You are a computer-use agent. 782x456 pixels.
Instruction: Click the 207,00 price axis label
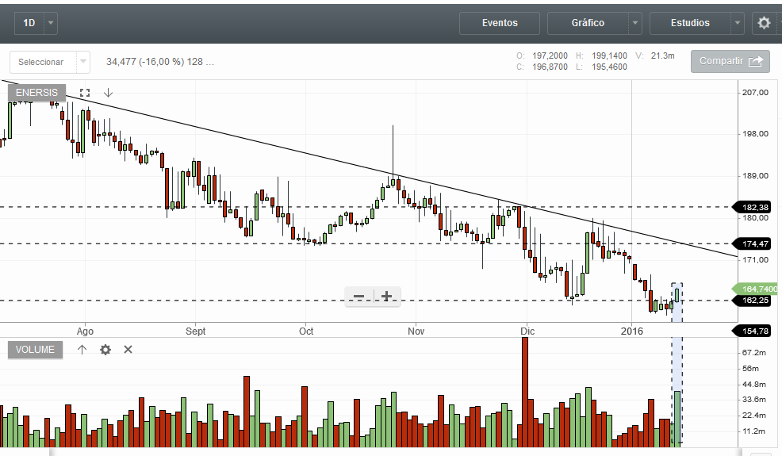click(756, 92)
